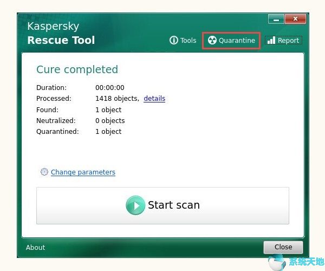The image size is (325, 271).
Task: Click the Report bar chart icon
Action: (271, 40)
